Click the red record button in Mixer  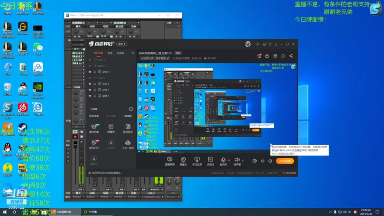pyautogui.click(x=75, y=137)
